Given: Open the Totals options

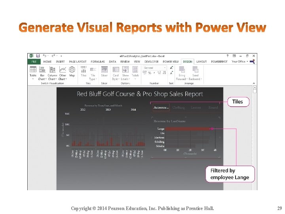Looking at the screenshot, I should click(x=135, y=73).
